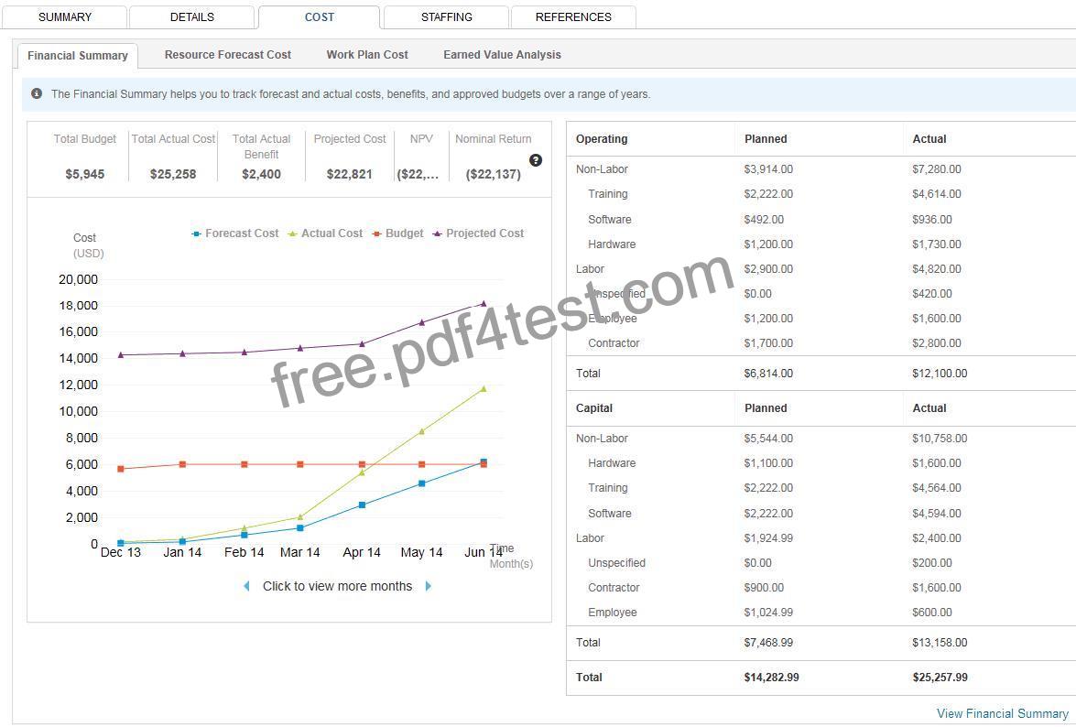The width and height of the screenshot is (1076, 727).
Task: Click the Total Actual Benefit value $2,400
Action: pos(262,174)
